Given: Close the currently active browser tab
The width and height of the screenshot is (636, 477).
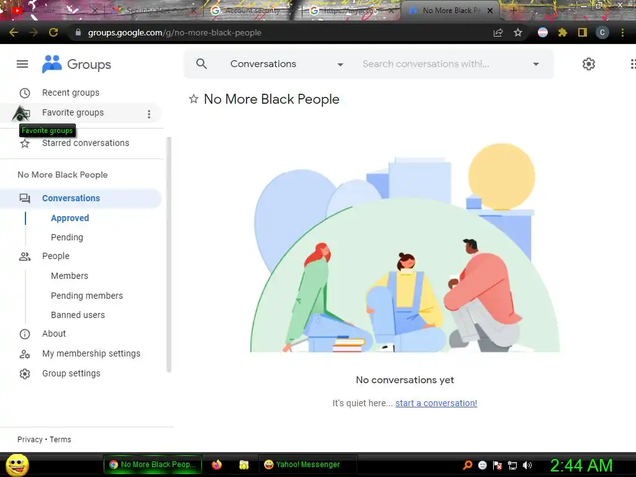Looking at the screenshot, I should tap(490, 11).
